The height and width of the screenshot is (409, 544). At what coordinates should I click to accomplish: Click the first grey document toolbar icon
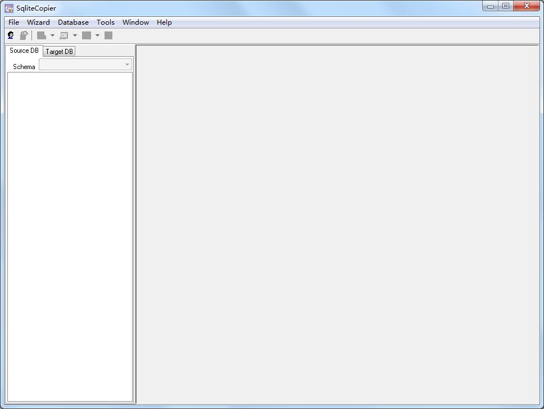click(42, 35)
